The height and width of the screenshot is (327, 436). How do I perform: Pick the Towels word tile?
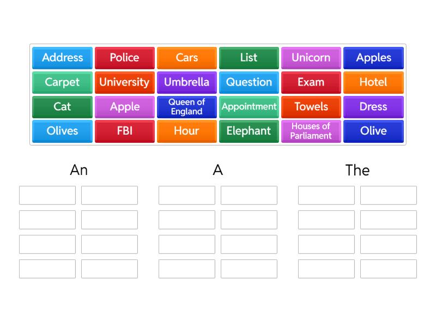311,107
